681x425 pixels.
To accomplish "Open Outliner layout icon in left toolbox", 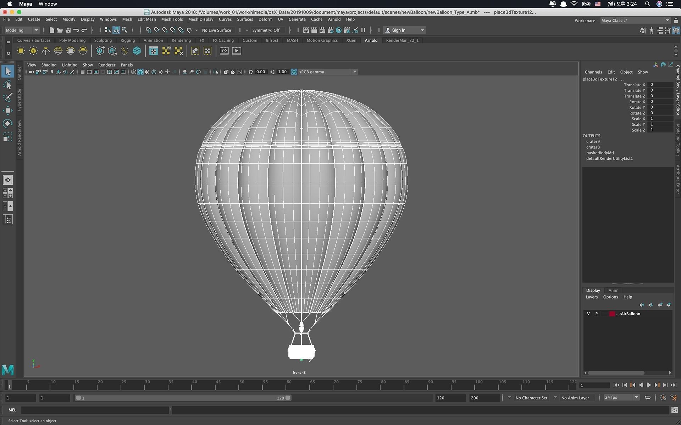I will 8,220.
